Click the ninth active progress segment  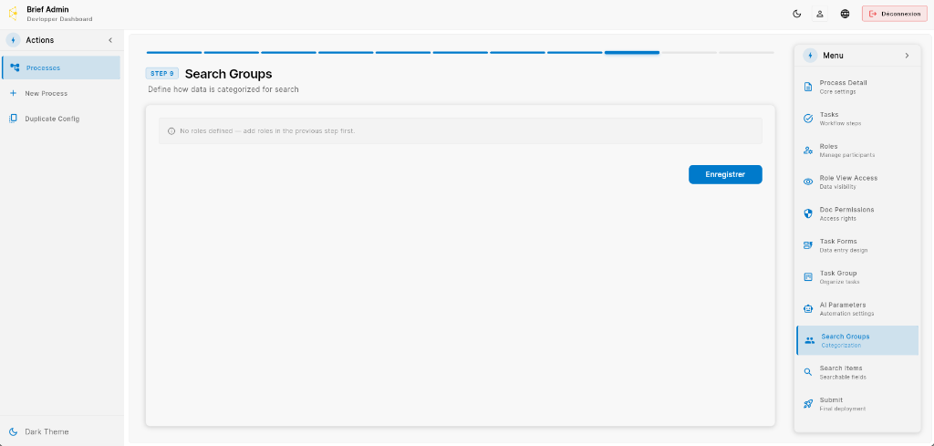pyautogui.click(x=632, y=52)
